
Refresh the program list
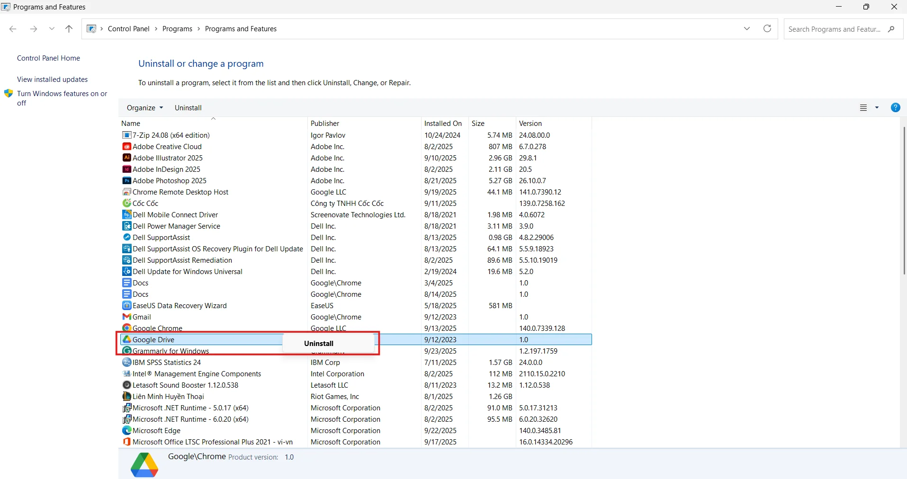click(767, 28)
